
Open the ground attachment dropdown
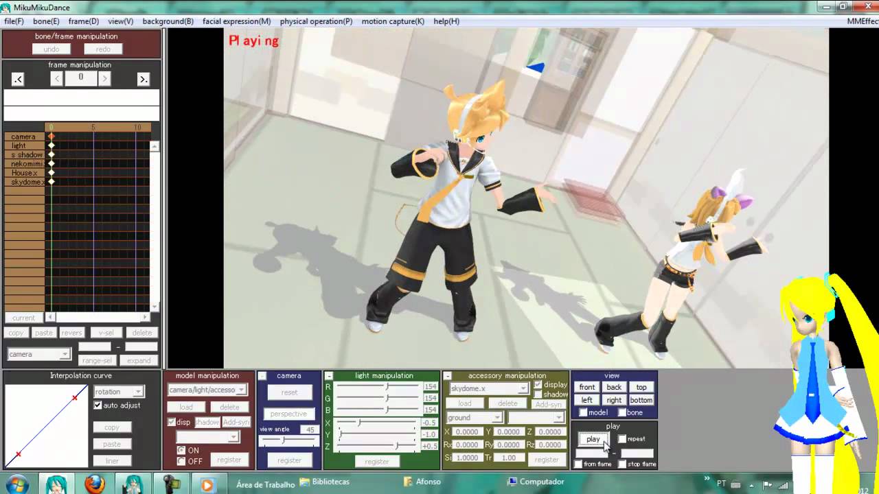click(475, 417)
